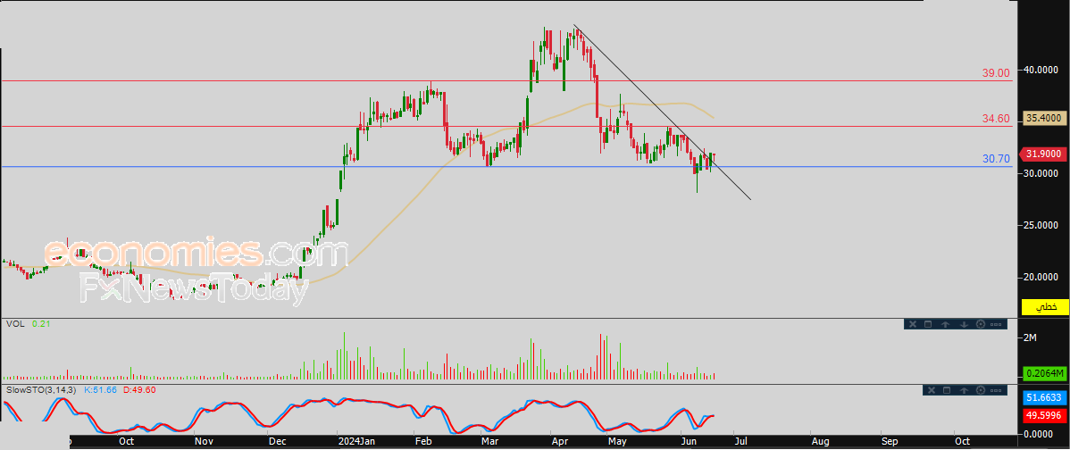Click the 0.21 volume reading

pyautogui.click(x=41, y=324)
